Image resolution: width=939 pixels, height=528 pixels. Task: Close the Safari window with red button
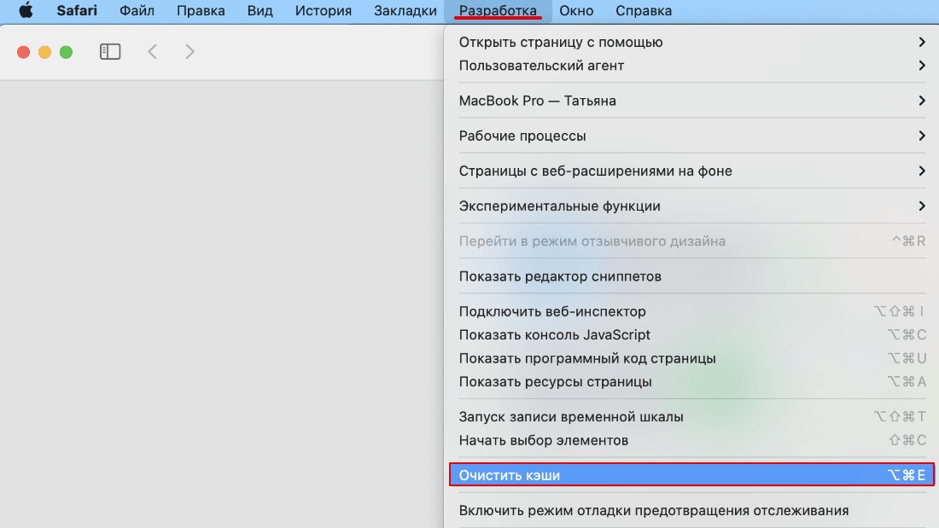[23, 52]
